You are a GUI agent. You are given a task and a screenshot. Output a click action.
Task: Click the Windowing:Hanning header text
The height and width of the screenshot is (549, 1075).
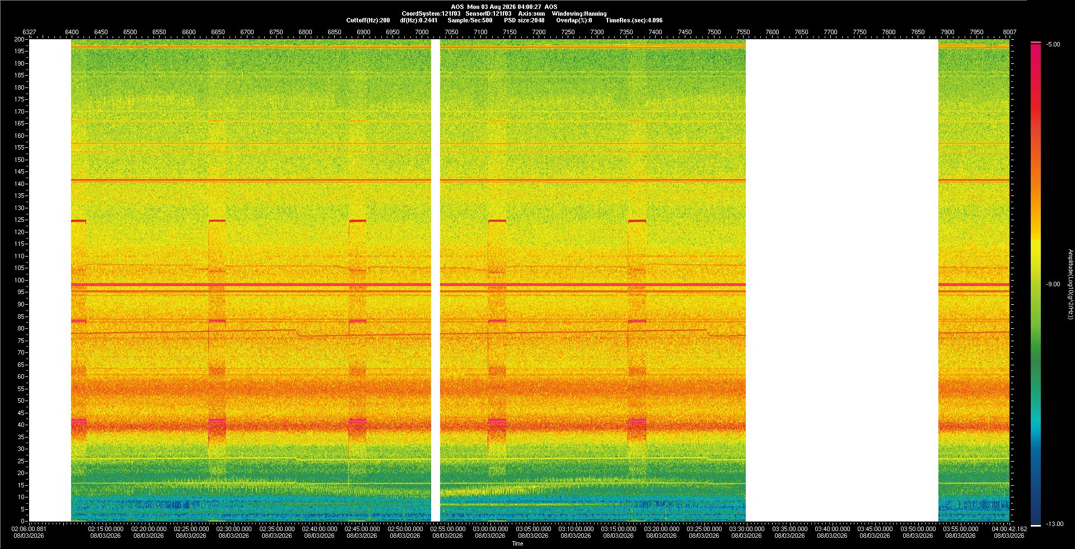(579, 13)
